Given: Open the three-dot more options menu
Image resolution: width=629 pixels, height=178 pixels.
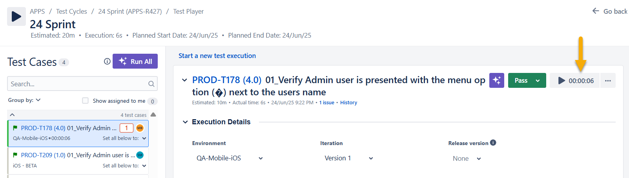Looking at the screenshot, I should point(608,81).
